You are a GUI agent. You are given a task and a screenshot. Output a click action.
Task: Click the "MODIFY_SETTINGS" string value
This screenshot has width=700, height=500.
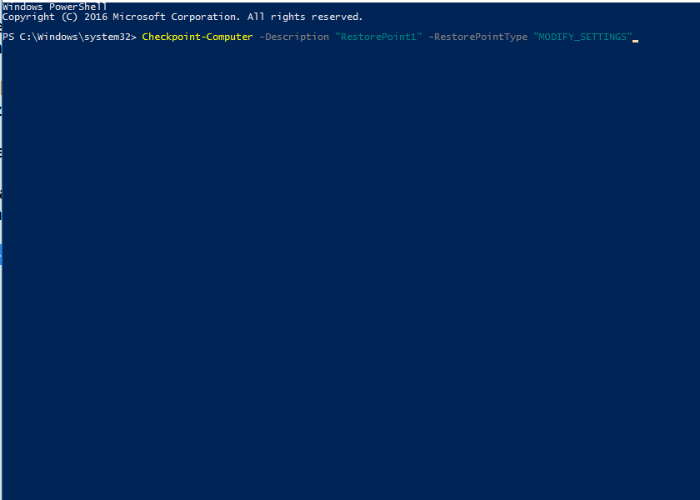(582, 37)
